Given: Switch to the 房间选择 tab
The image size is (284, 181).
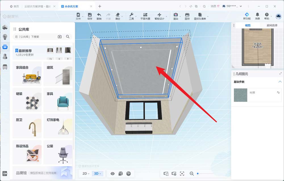Looking at the screenshot, I should tap(272, 26).
